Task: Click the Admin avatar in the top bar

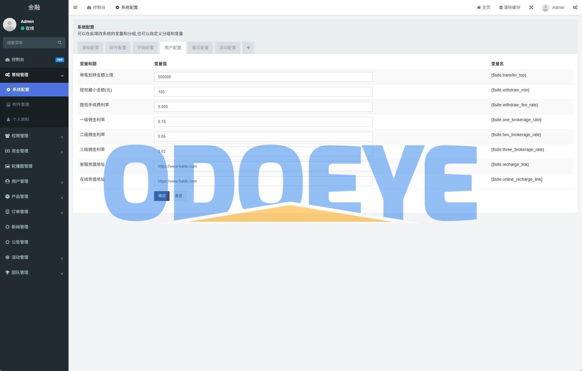Action: 545,8
